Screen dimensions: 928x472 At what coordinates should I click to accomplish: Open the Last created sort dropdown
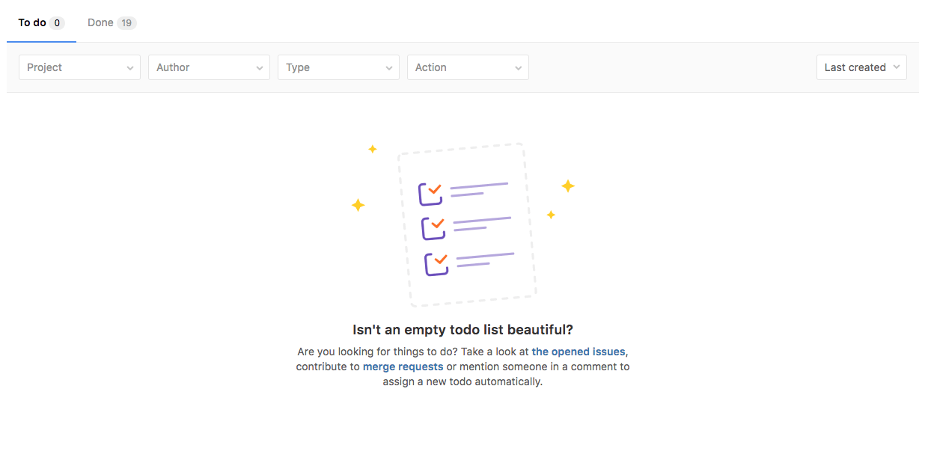(861, 67)
